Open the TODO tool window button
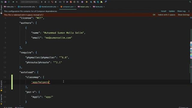This screenshot has height=108, width=192. coord(8,107)
